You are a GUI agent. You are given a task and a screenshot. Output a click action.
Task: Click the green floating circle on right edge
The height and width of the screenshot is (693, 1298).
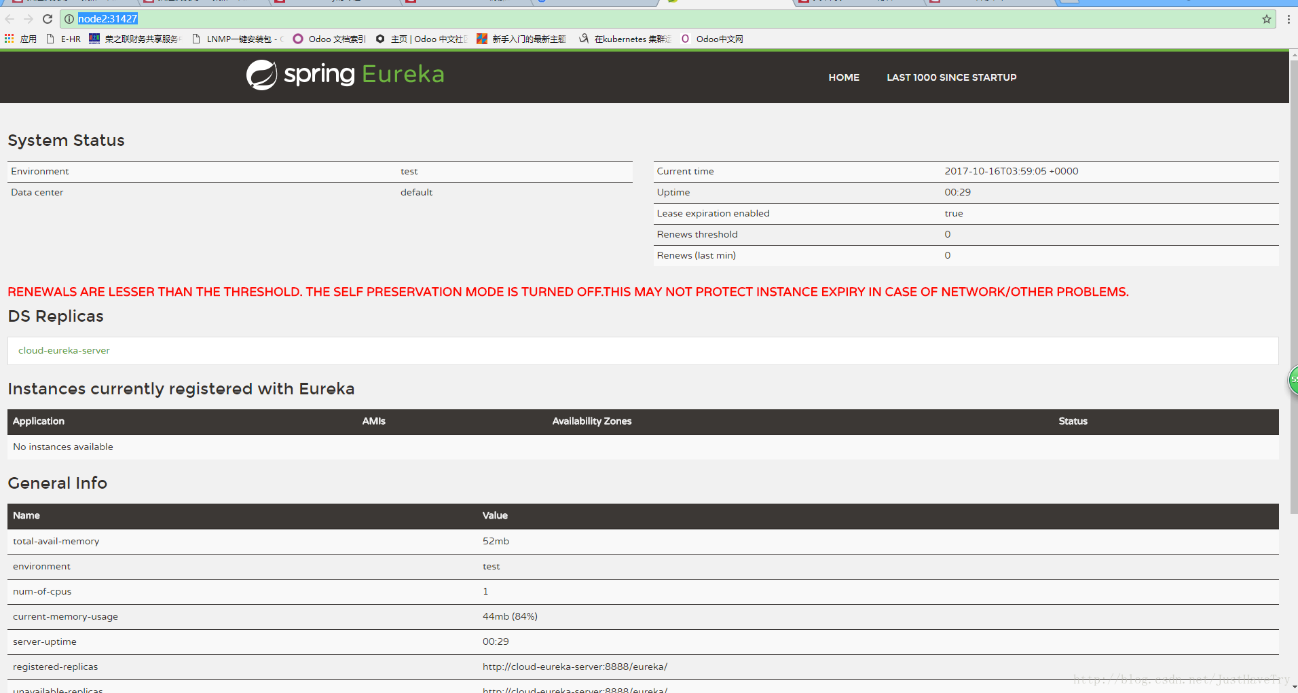[1293, 380]
